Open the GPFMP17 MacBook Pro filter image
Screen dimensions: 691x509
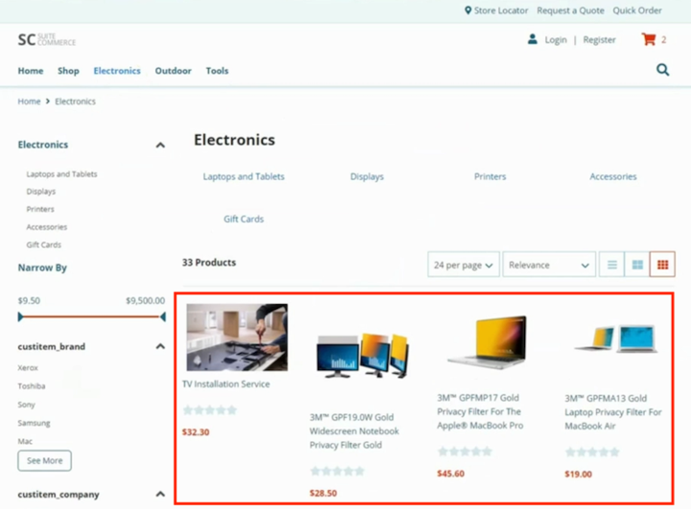pyautogui.click(x=487, y=341)
